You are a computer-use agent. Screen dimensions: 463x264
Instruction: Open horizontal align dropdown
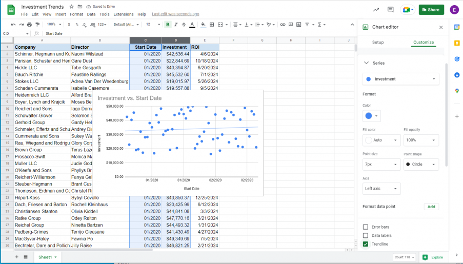click(x=237, y=25)
